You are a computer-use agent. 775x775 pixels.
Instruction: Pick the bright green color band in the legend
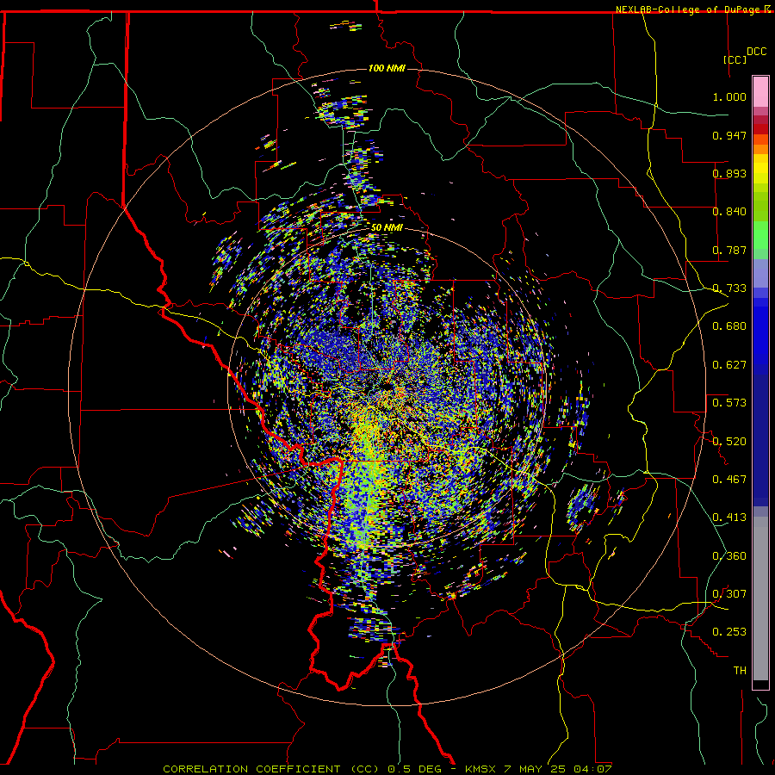[760, 235]
